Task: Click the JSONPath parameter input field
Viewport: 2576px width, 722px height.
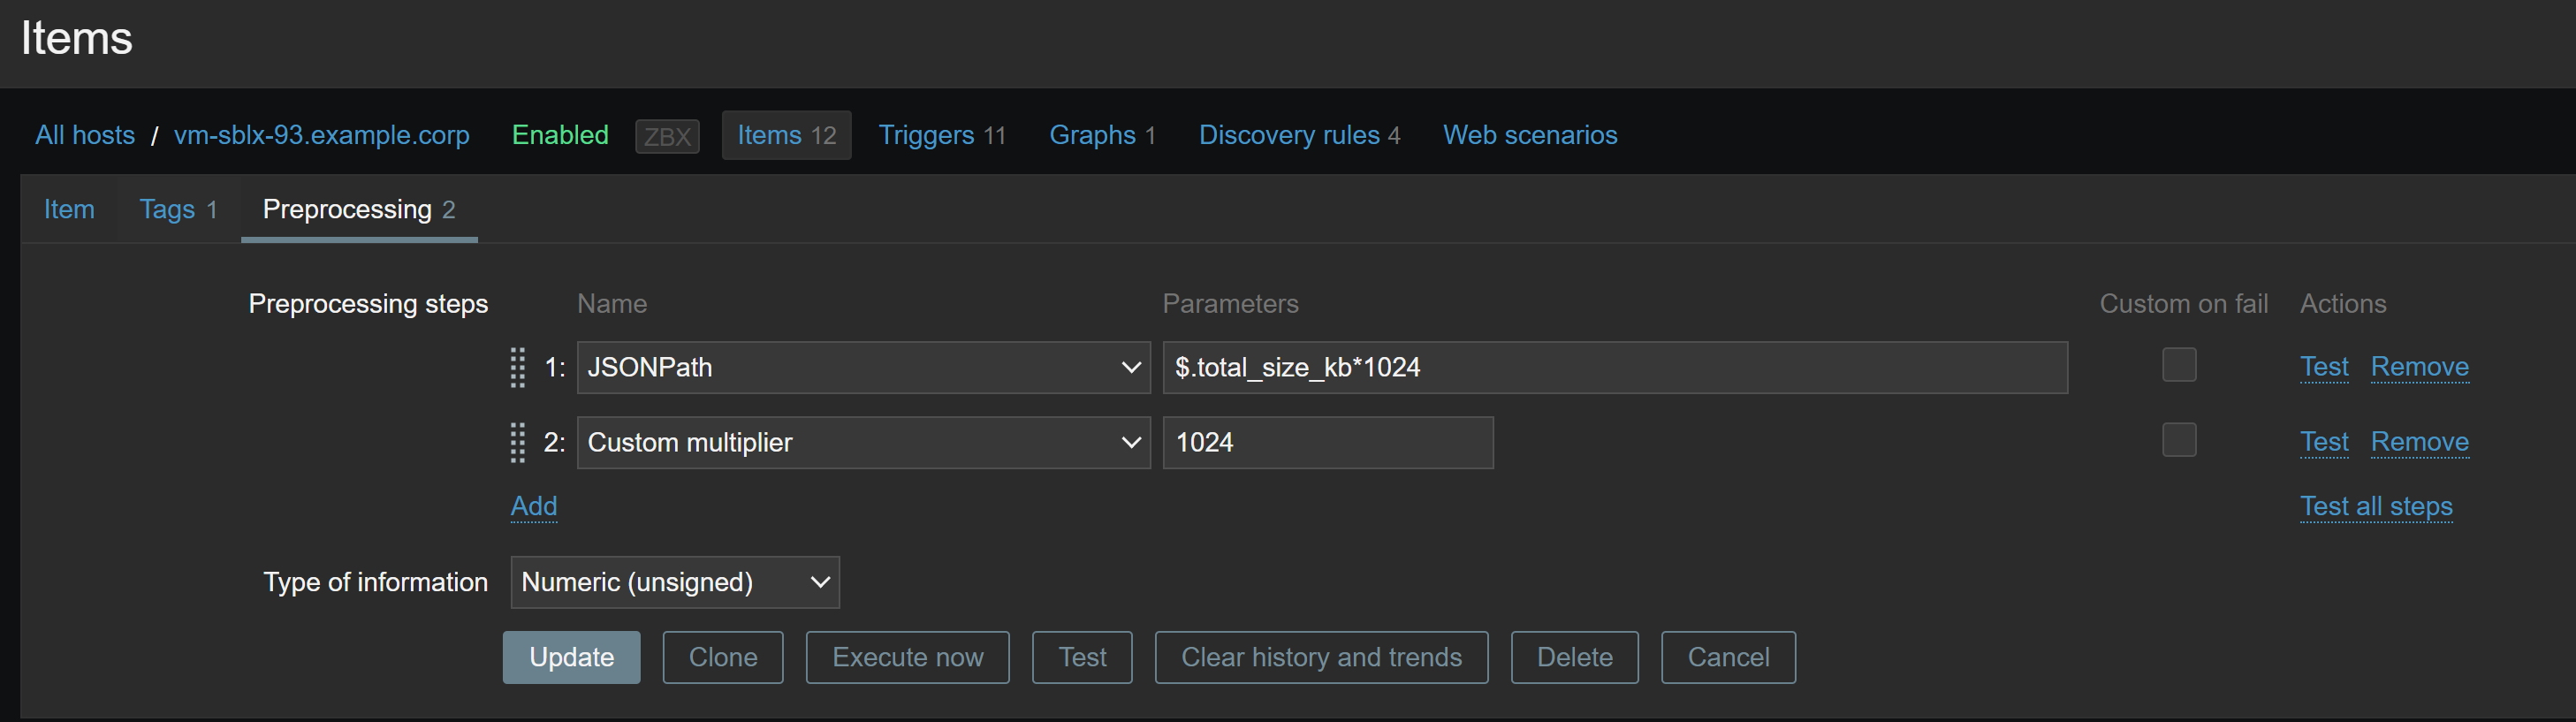Action: pos(1614,367)
